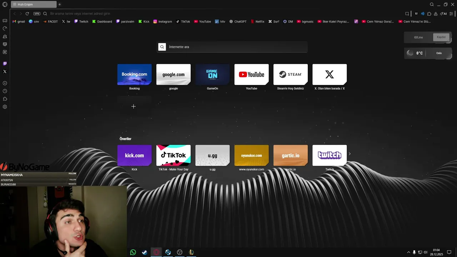Open the GameOn speed dial tile

coord(212,75)
